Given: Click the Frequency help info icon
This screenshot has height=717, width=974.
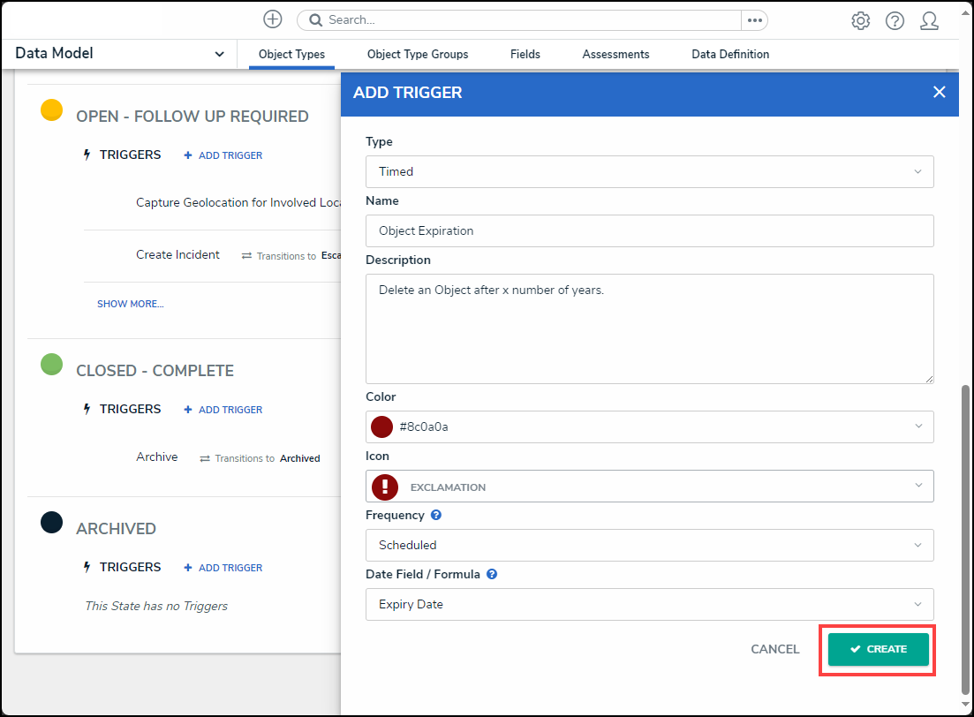Looking at the screenshot, I should [x=436, y=515].
